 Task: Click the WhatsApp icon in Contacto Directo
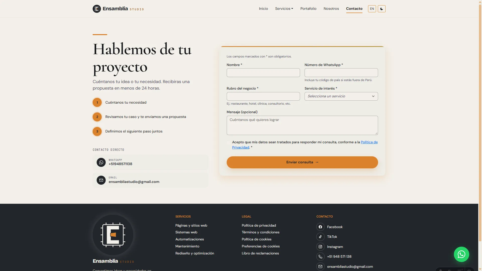pyautogui.click(x=101, y=162)
